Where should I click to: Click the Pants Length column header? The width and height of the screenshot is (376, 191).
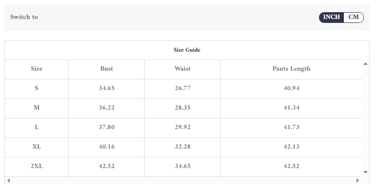(291, 69)
